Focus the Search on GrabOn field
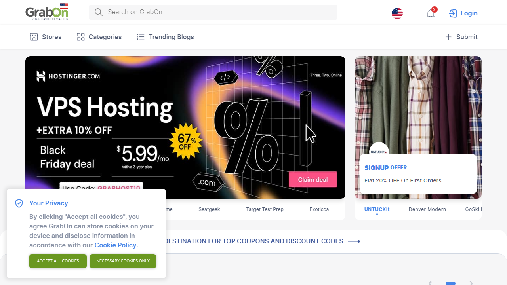The height and width of the screenshot is (285, 507). click(213, 12)
